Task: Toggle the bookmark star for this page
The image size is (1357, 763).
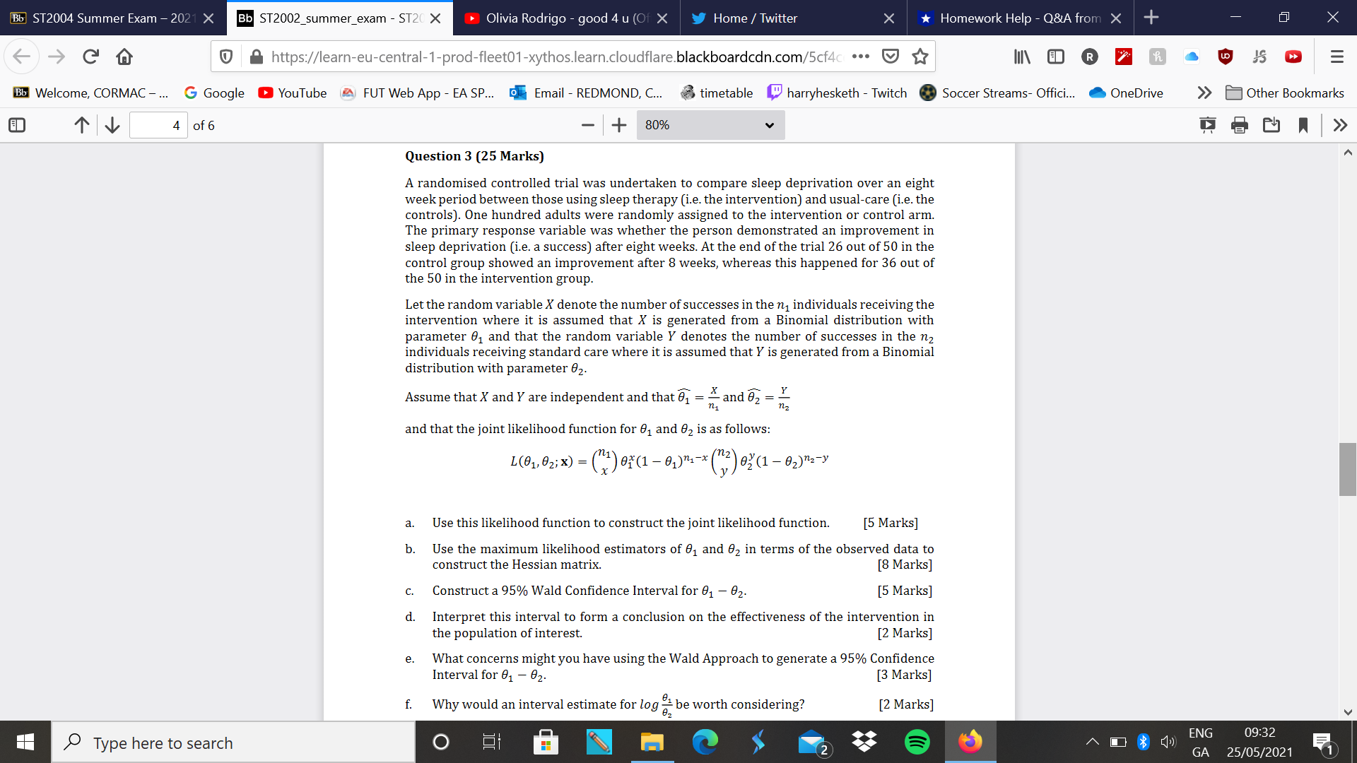Action: [x=921, y=57]
